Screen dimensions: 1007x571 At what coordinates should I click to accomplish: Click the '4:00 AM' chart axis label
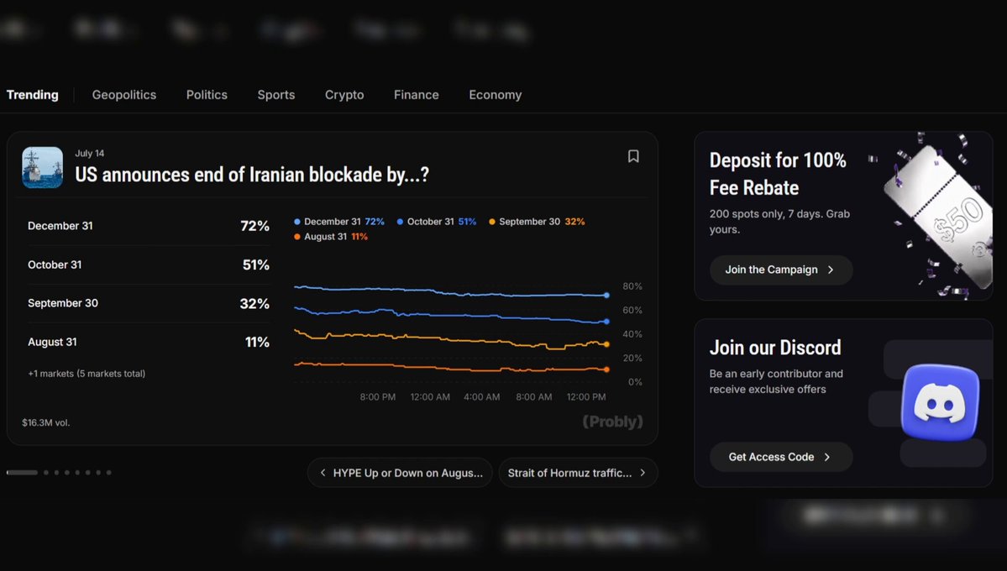coord(482,397)
